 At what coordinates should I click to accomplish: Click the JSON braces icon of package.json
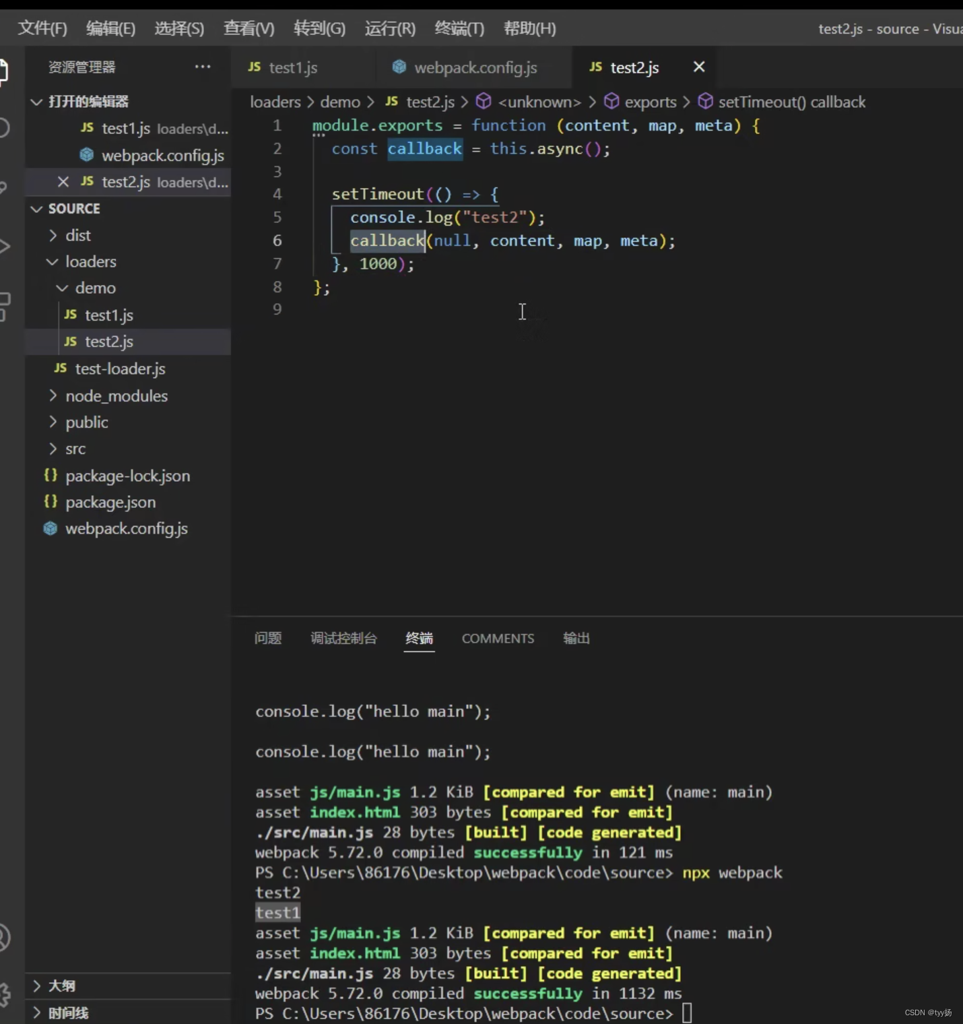[x=51, y=501]
